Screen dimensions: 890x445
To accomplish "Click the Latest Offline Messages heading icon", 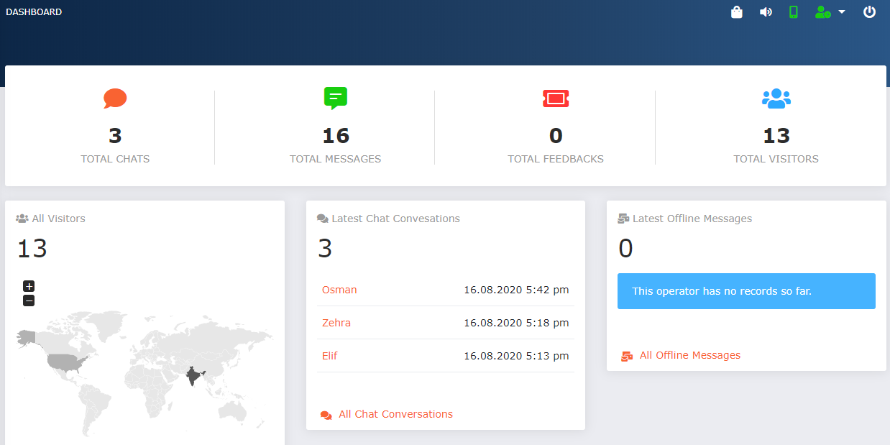I will pos(623,219).
